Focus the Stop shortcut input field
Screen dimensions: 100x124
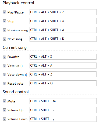(x=63, y=21)
